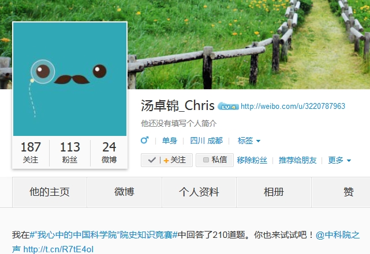This screenshot has height=254, width=370.
Task: Click the male gender symbol icon
Action: click(x=144, y=141)
